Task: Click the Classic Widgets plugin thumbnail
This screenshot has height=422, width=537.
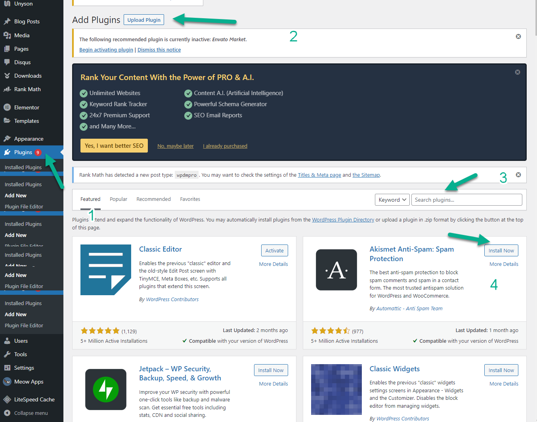Action: point(336,390)
